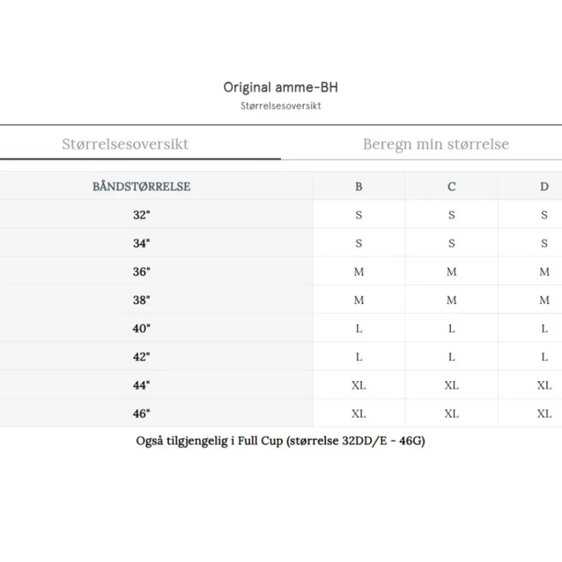The image size is (562, 562).
Task: Select size XL for 46" B cup
Action: (359, 414)
